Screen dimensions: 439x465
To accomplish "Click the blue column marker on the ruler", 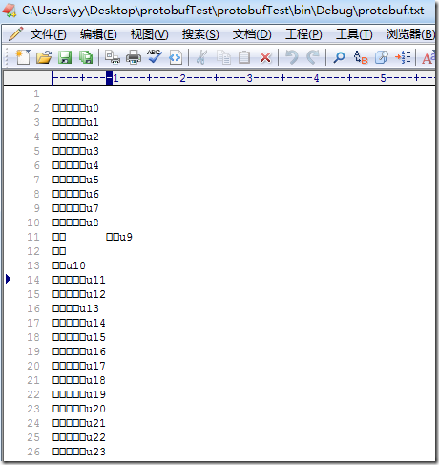I will click(x=109, y=78).
